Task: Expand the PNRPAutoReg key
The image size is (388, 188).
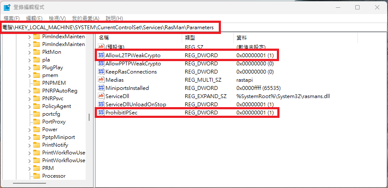Action: [29, 91]
